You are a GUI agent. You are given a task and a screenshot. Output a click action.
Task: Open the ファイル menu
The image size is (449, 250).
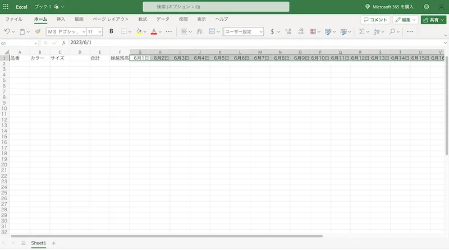pyautogui.click(x=13, y=19)
